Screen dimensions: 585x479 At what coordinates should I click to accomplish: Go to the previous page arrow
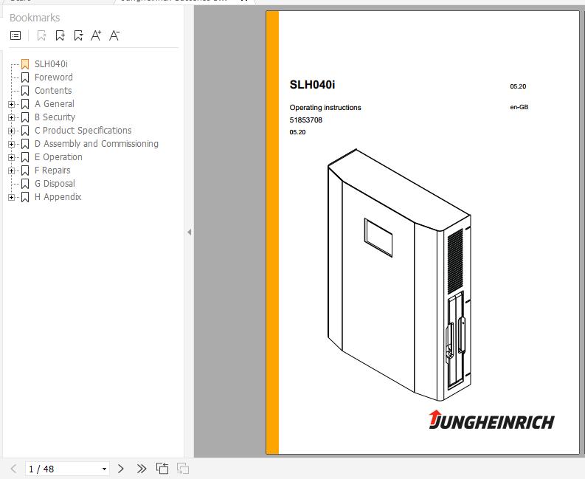click(14, 469)
